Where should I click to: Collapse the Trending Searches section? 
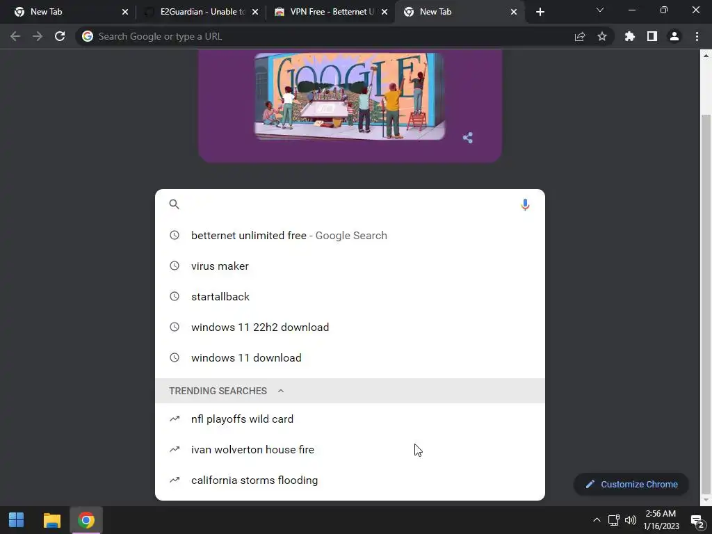pos(281,391)
